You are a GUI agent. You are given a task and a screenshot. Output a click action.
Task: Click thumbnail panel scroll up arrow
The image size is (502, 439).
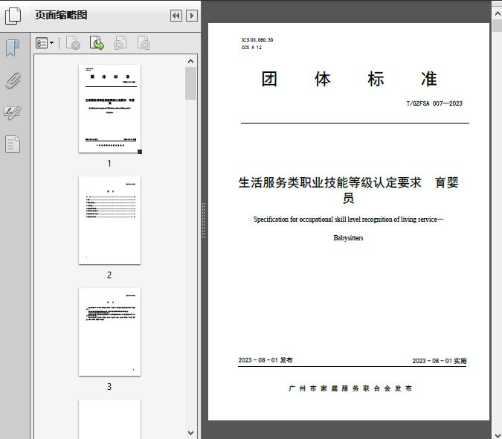pyautogui.click(x=191, y=61)
